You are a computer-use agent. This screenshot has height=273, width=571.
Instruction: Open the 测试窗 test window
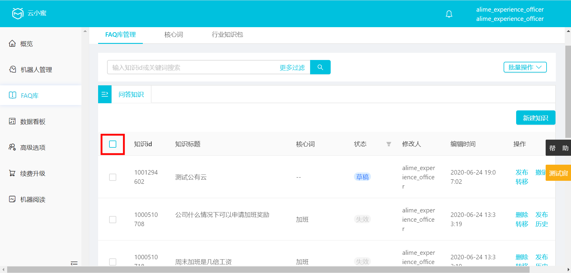coord(558,173)
